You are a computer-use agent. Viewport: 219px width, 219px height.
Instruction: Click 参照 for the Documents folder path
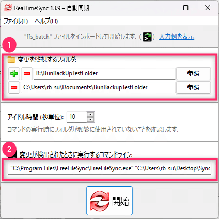(193, 88)
